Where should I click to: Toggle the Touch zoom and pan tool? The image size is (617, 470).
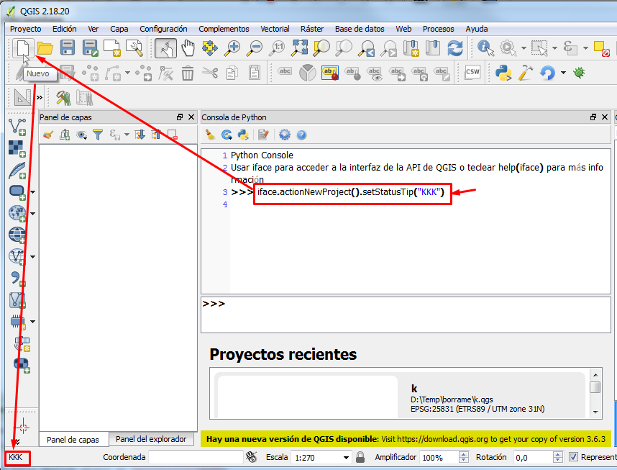click(x=165, y=48)
